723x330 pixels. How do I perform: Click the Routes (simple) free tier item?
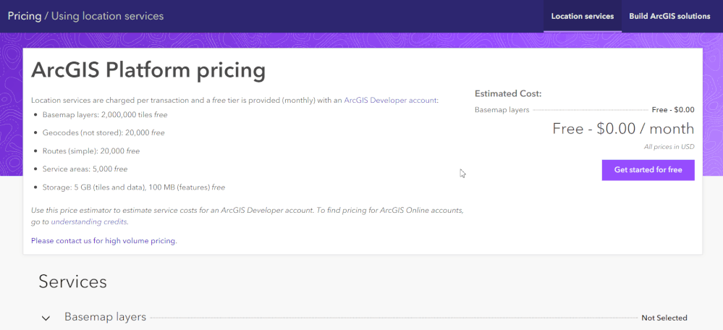[x=91, y=151]
